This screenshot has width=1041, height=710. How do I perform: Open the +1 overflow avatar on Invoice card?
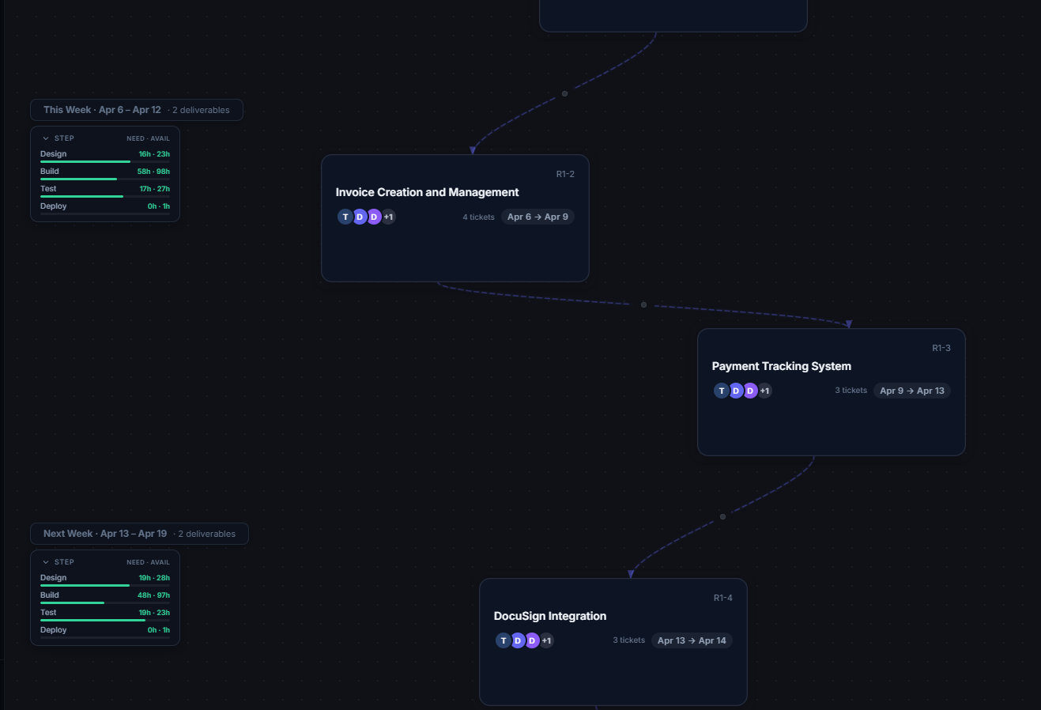tap(388, 216)
